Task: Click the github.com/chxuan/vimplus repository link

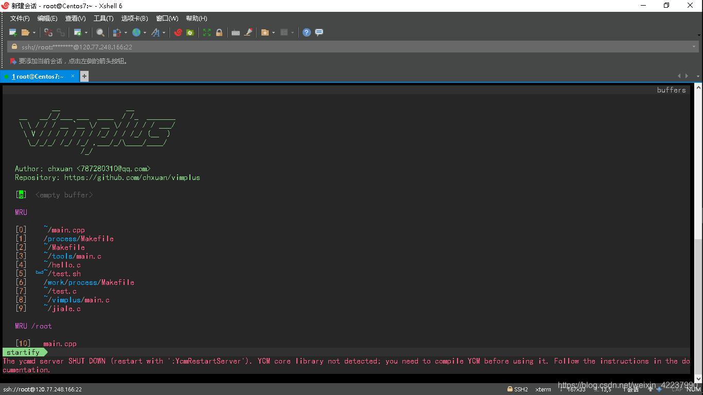Action: (x=132, y=177)
